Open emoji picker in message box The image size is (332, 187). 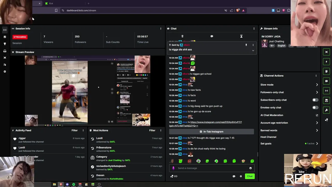251,168
